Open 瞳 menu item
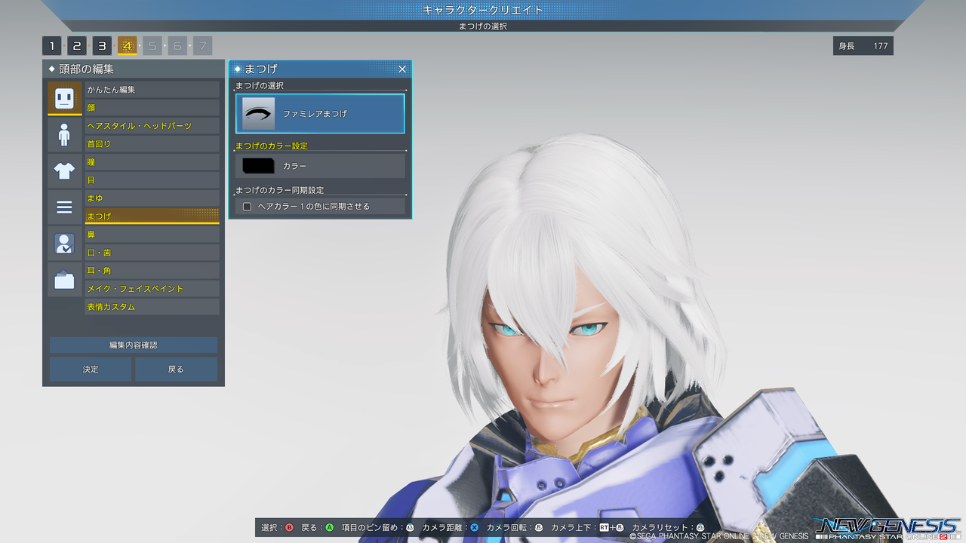The height and width of the screenshot is (543, 966). [152, 162]
